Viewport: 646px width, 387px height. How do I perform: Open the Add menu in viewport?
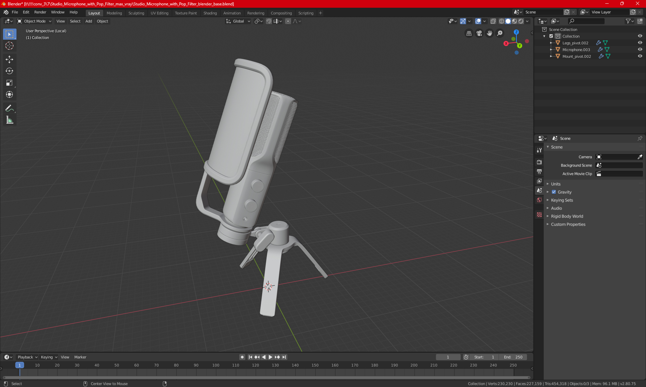point(88,21)
